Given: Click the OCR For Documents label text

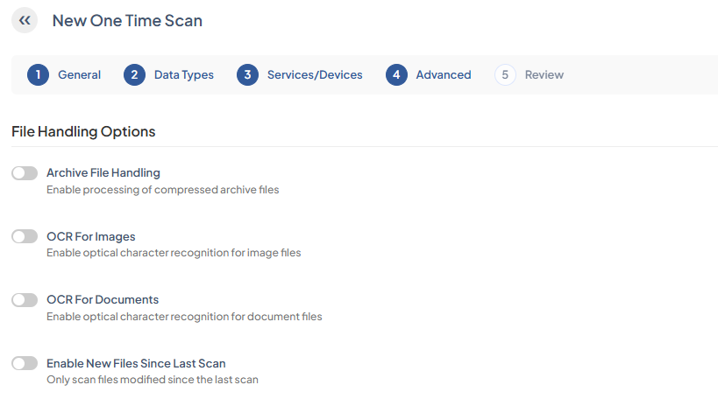Looking at the screenshot, I should (103, 299).
